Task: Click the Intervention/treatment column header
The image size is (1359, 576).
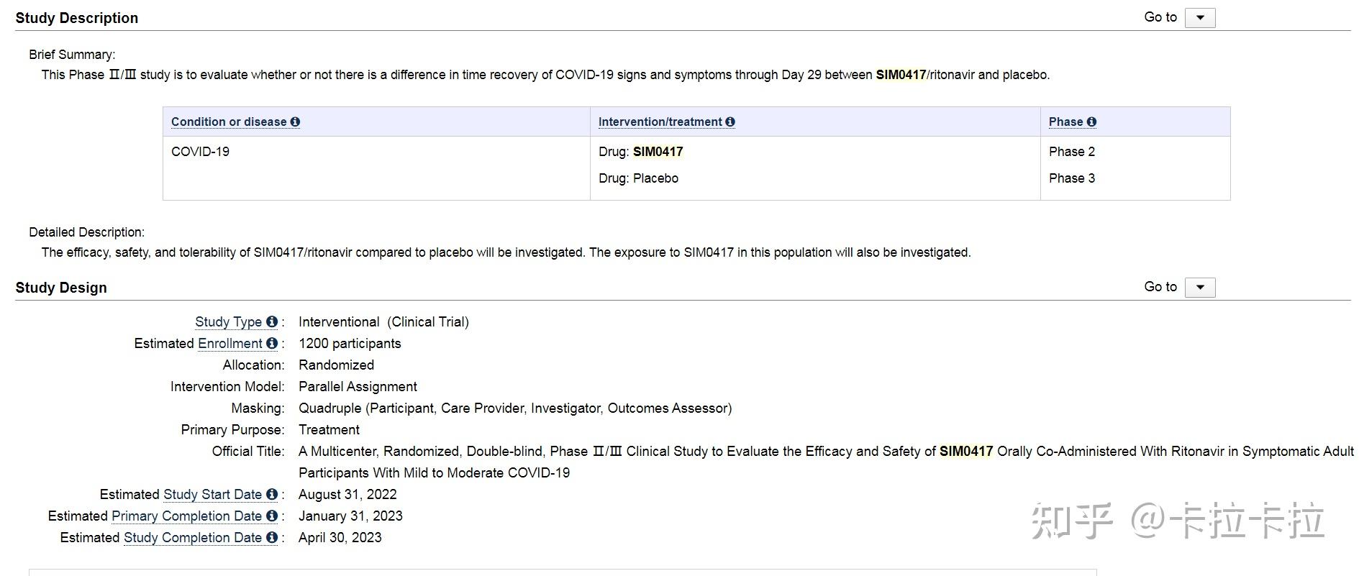Action: pos(660,122)
